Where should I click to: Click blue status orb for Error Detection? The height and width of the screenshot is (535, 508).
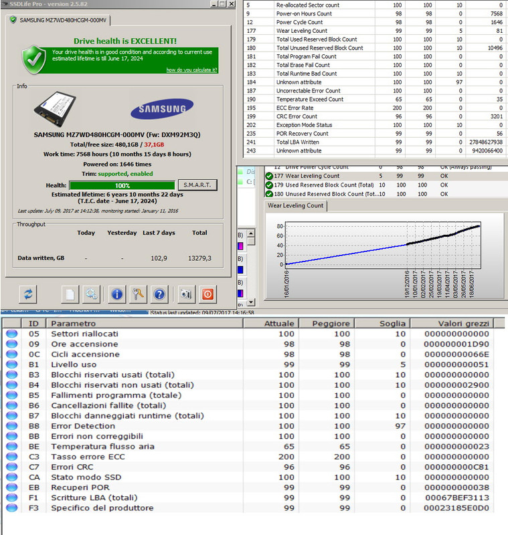(x=11, y=426)
